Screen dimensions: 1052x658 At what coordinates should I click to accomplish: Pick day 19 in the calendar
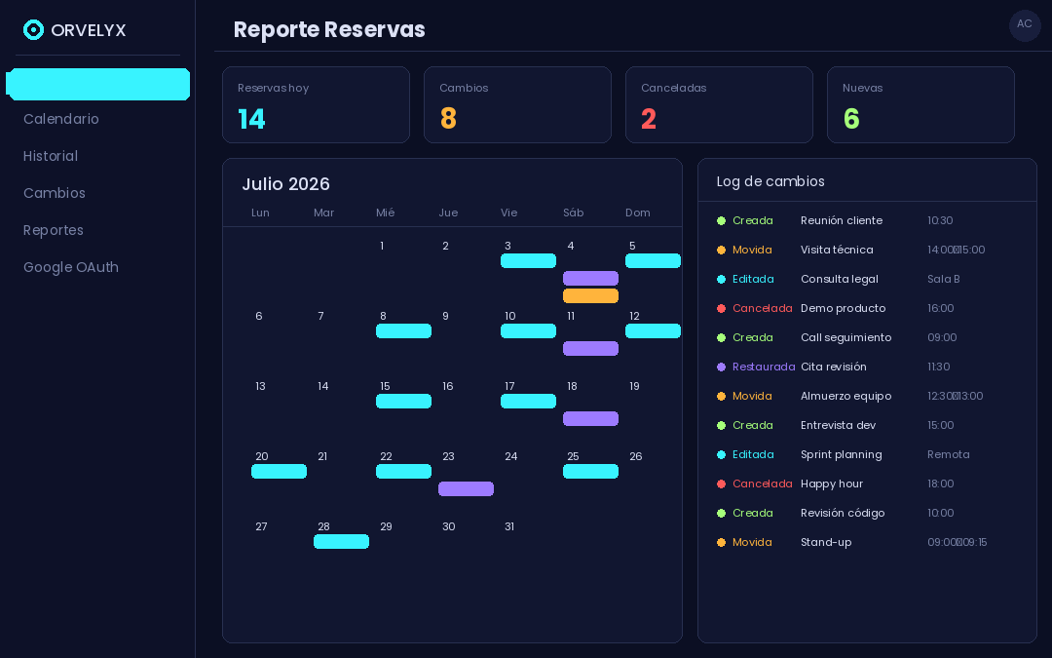click(634, 386)
